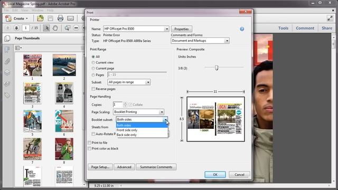Enable Print color as black checkbox

89,148
